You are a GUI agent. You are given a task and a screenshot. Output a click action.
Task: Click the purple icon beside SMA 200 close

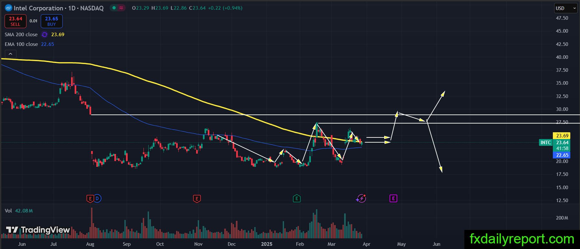tap(45, 35)
